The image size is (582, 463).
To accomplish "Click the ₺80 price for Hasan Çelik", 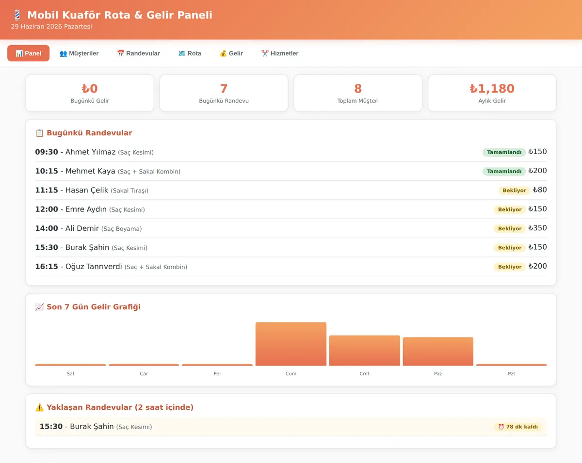I will (x=540, y=190).
